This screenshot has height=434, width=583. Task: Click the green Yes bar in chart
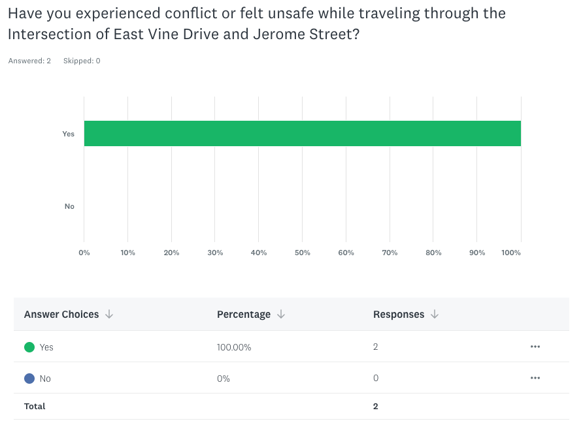pos(302,133)
